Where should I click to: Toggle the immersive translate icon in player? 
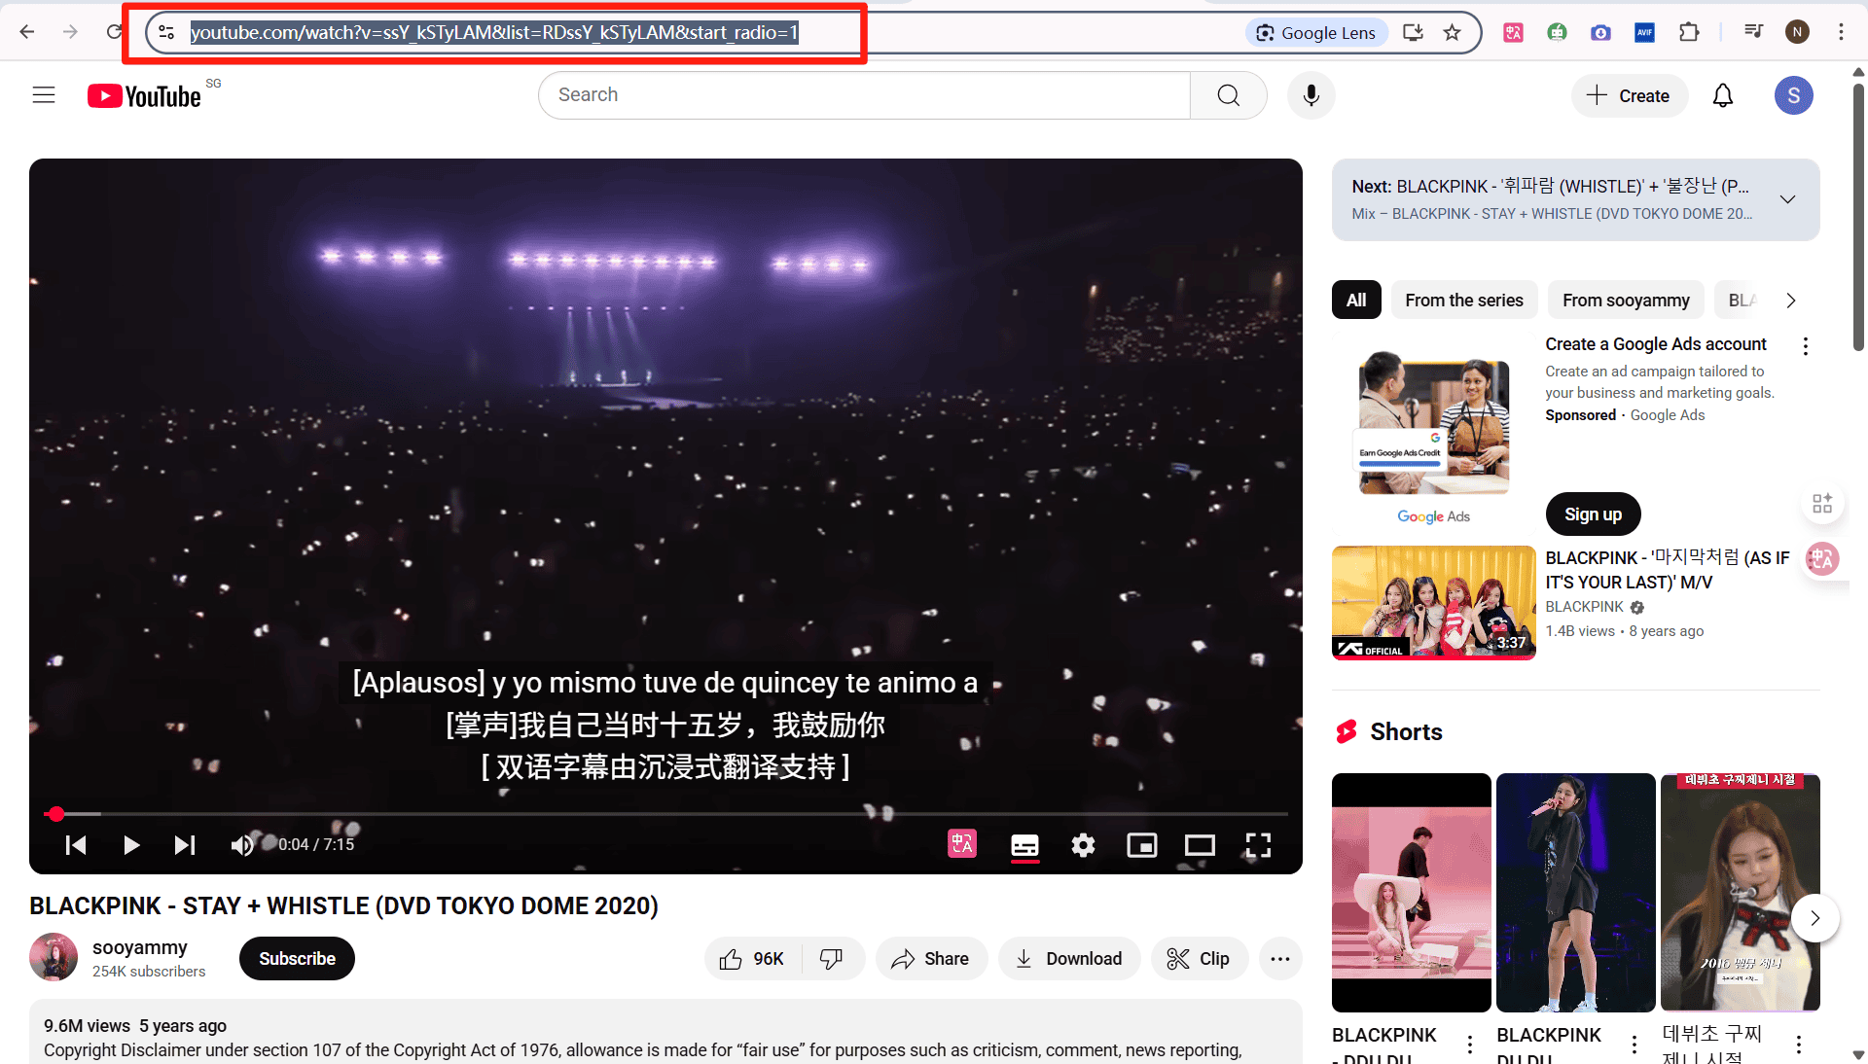[x=962, y=844]
